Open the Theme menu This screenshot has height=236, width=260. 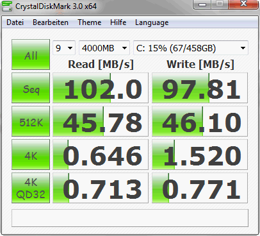click(x=90, y=22)
